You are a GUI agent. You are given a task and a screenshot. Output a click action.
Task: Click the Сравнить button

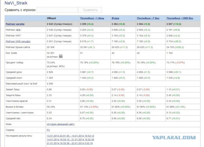(90, 10)
